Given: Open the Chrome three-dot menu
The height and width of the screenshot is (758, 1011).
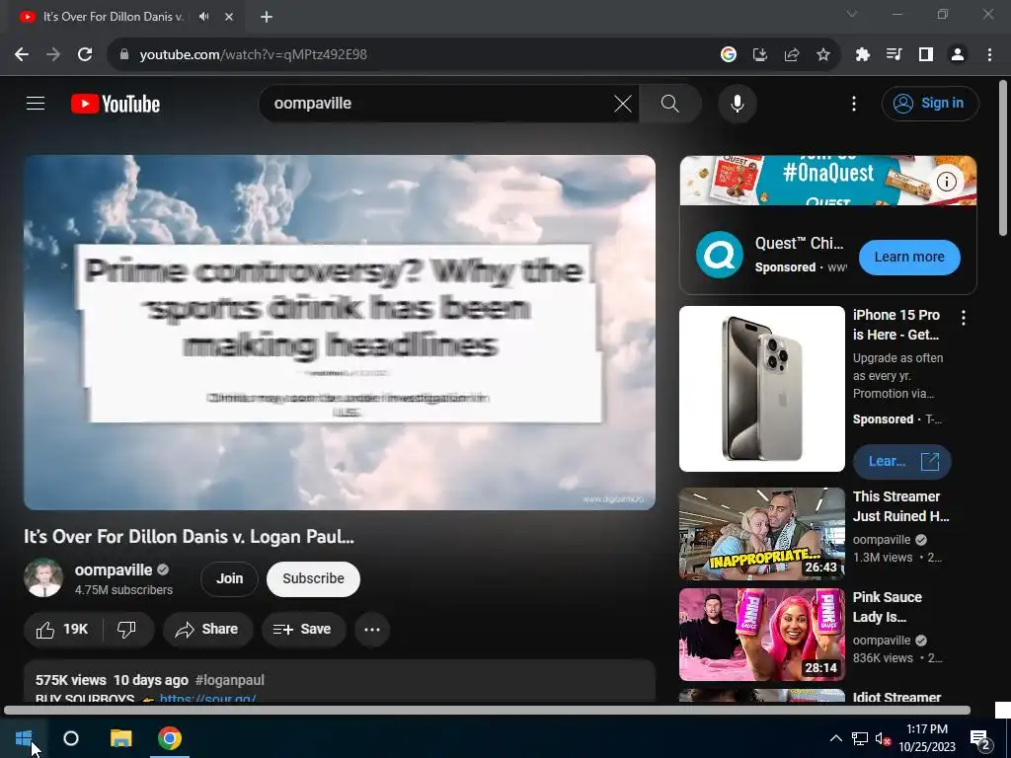Looking at the screenshot, I should (989, 54).
